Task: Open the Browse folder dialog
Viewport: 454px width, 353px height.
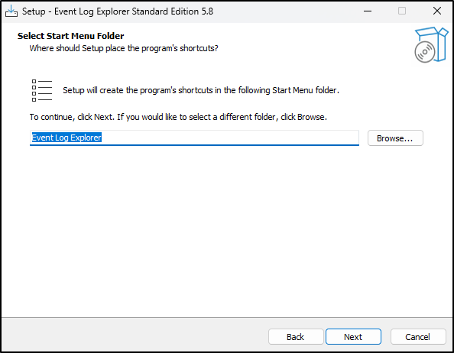Action: [395, 138]
